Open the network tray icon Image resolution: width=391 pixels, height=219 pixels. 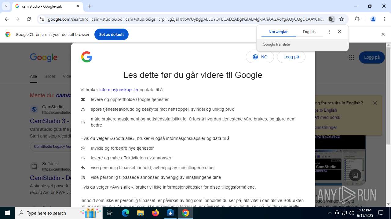tap(344, 213)
